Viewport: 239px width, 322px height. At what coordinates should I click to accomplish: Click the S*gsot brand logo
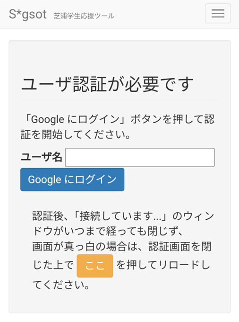pyautogui.click(x=28, y=14)
